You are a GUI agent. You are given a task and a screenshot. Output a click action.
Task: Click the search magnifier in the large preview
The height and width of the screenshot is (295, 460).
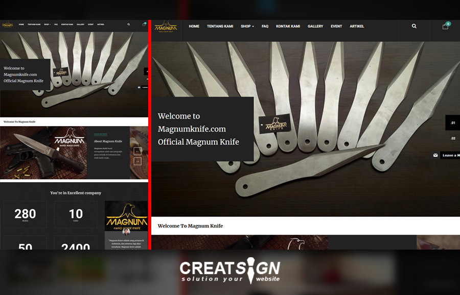click(414, 26)
